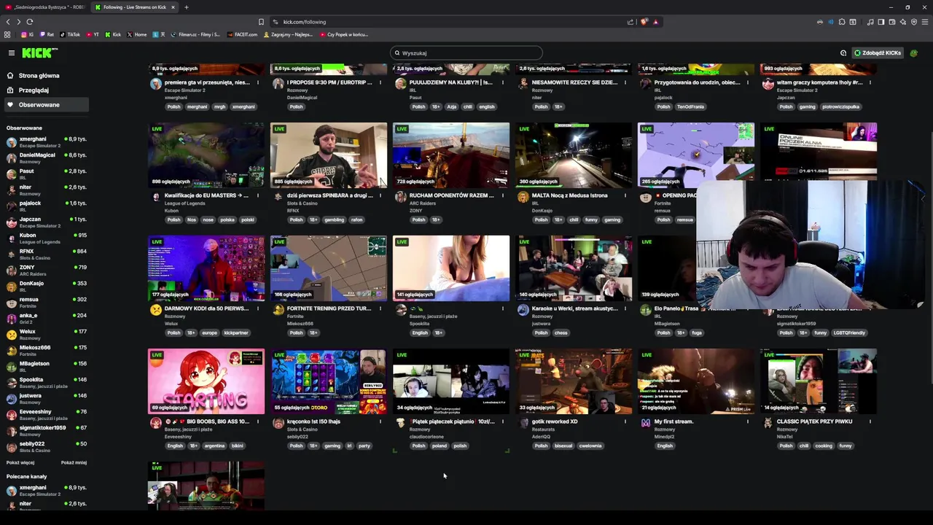Click the icon left of Zdobądź KICKs
The image size is (933, 525).
[x=843, y=52]
